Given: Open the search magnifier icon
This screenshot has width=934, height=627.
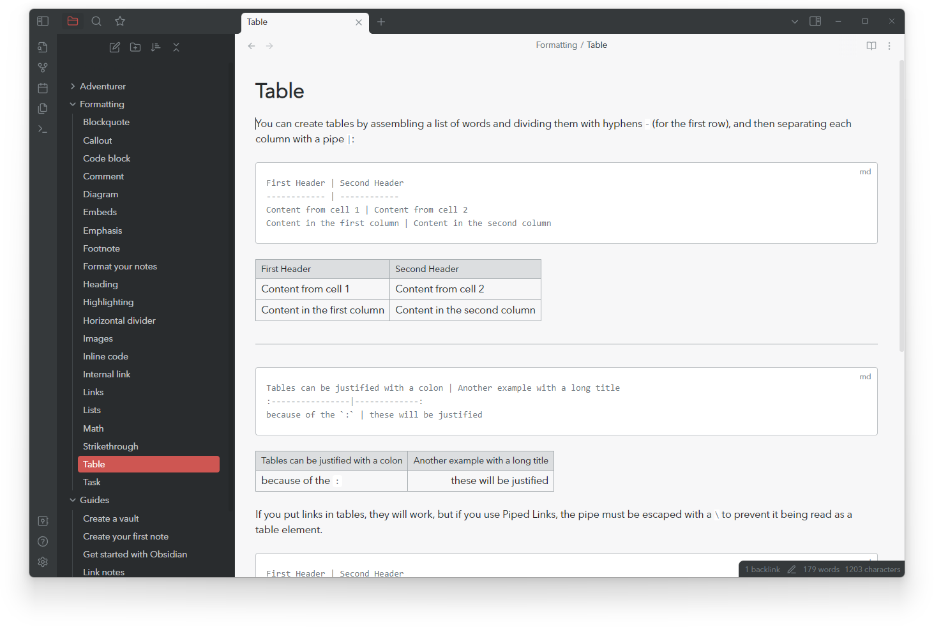Looking at the screenshot, I should pos(96,21).
